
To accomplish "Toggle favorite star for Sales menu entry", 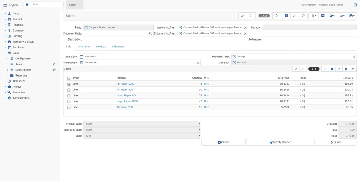I will [54, 64].
